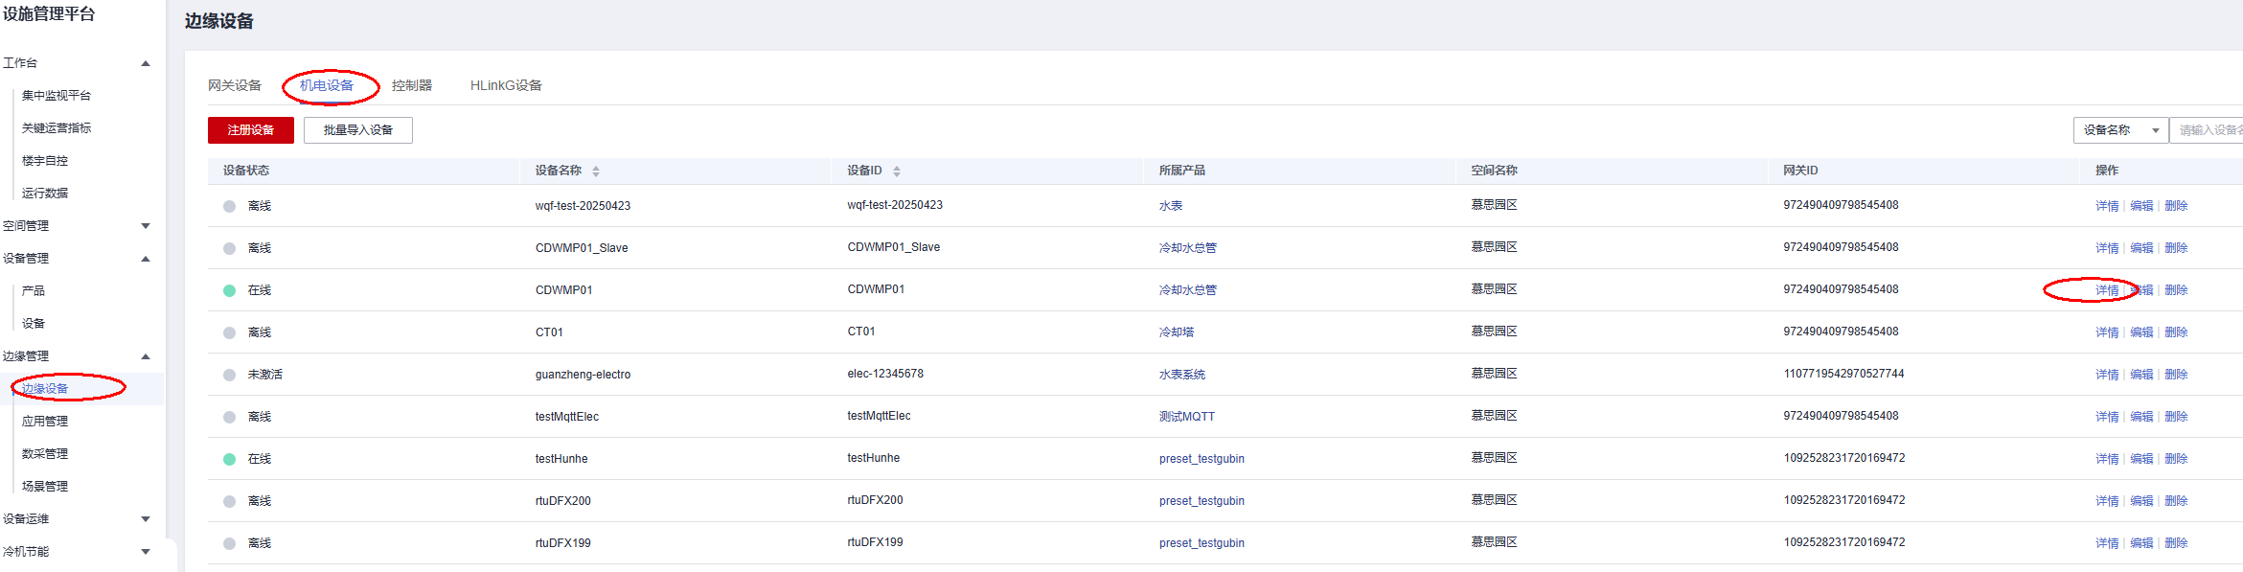Click 删除 for testHunhe
Viewport: 2243px width, 572px height.
click(x=2176, y=459)
